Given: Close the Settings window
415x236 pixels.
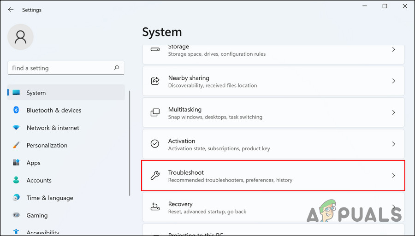Looking at the screenshot, I should click(405, 6).
